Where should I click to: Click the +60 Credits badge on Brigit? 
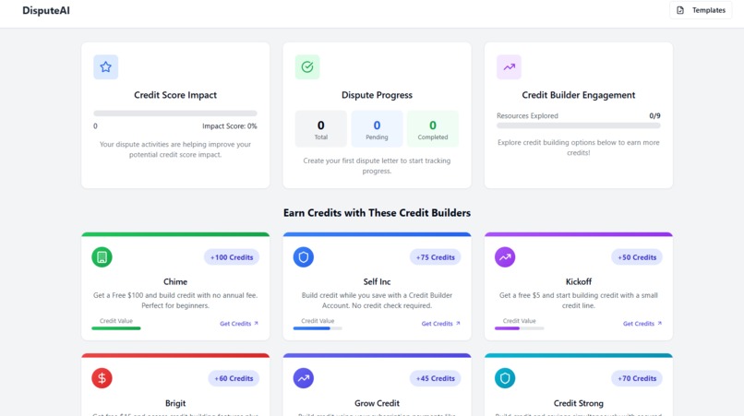pos(234,378)
